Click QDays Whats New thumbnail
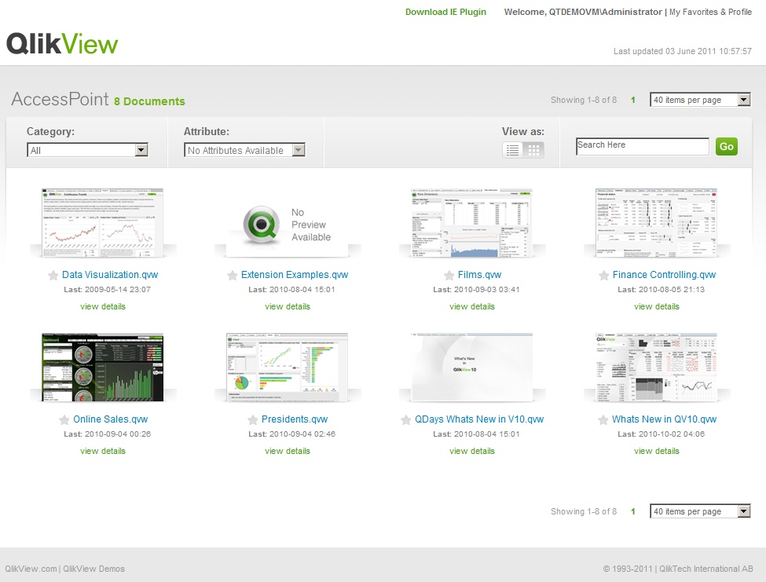766x582 pixels. (x=472, y=367)
